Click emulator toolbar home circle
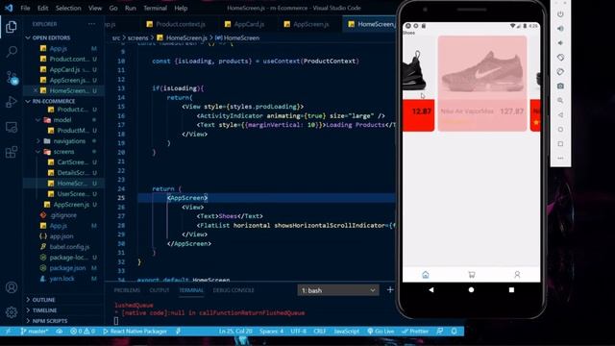This screenshot has height=346, width=615. pos(560,129)
